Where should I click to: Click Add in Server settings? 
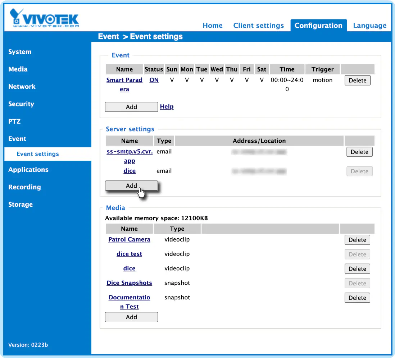[x=132, y=185]
